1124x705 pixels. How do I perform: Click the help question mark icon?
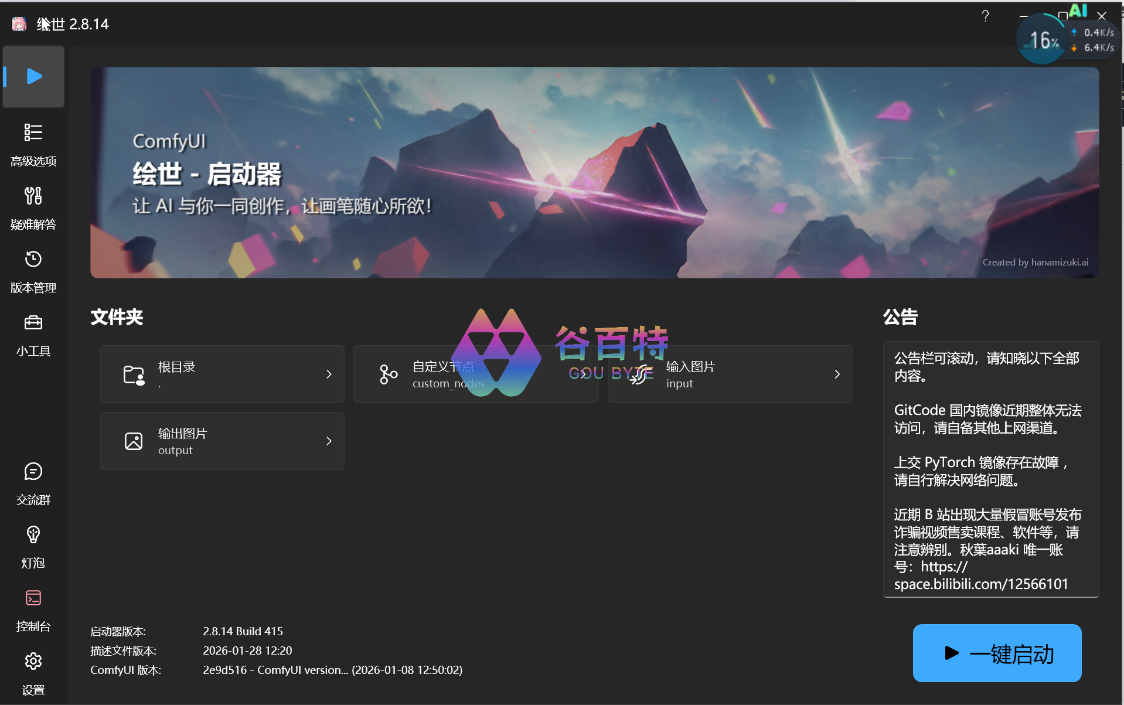point(985,16)
